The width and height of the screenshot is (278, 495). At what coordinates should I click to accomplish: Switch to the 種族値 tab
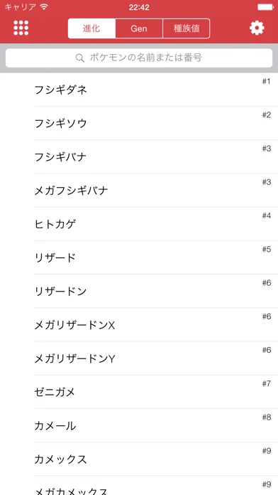click(x=187, y=28)
